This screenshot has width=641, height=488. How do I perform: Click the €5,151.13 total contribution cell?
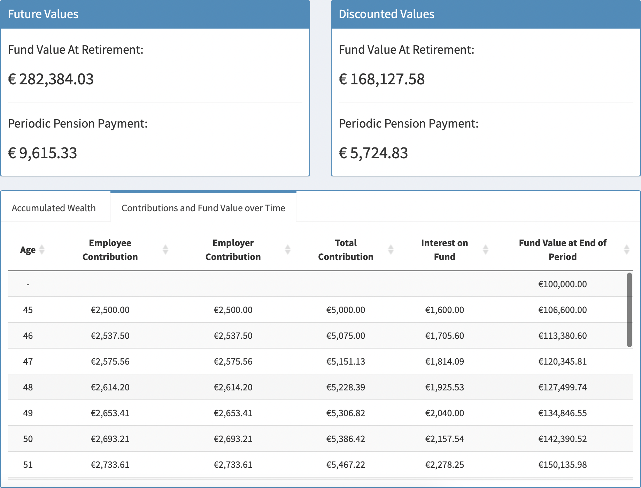pyautogui.click(x=346, y=361)
